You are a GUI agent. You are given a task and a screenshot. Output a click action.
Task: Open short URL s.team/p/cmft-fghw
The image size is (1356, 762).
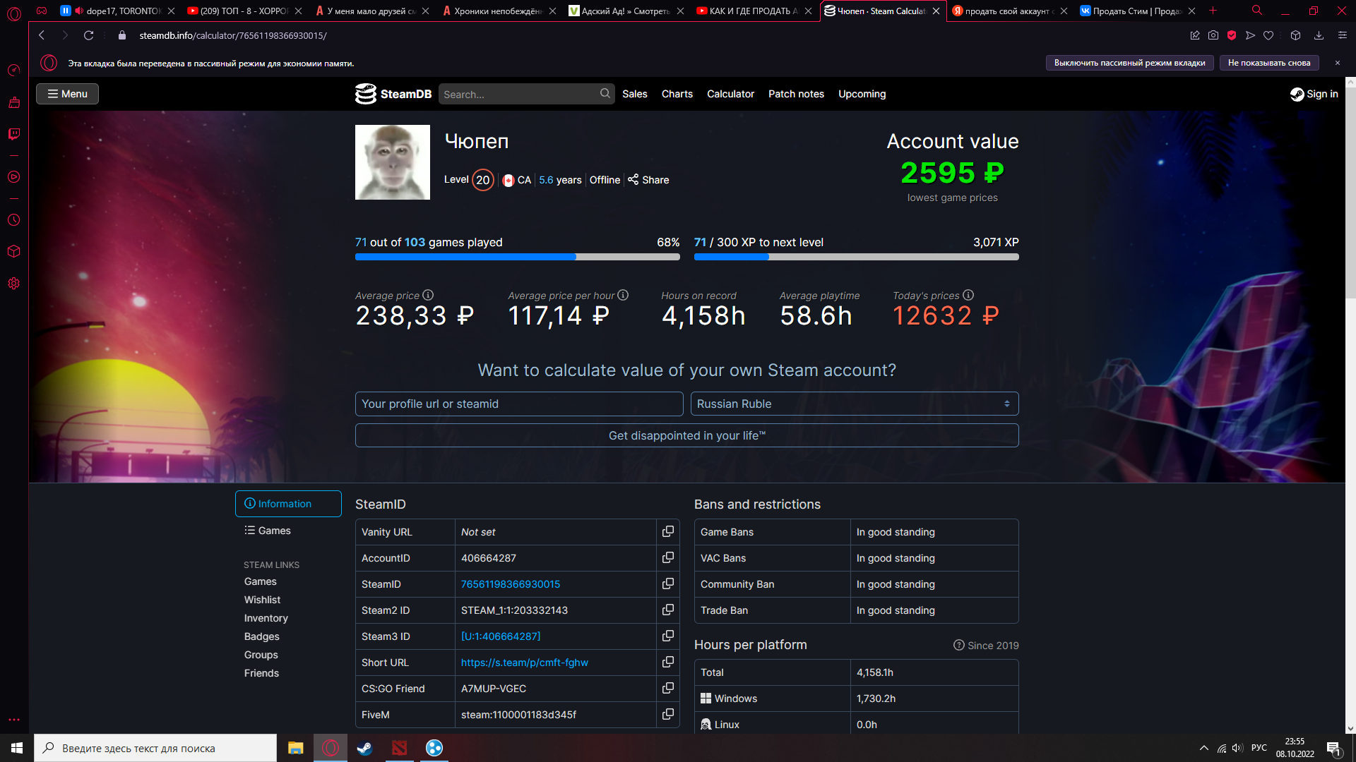coord(525,663)
